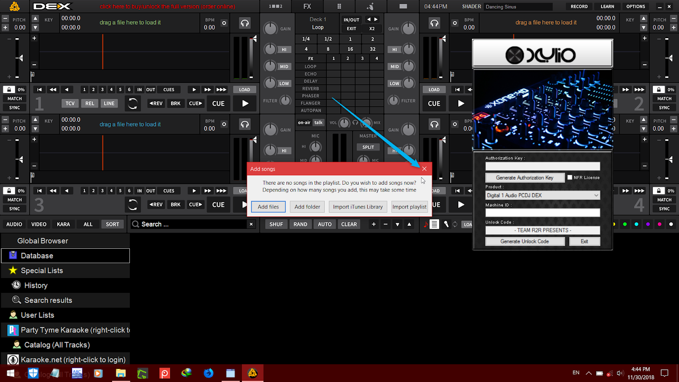Enable LINE mode on deck 1
This screenshot has height=382, width=679.
(109, 103)
